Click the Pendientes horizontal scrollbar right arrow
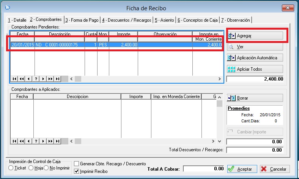The height and width of the screenshot is (179, 299). (x=219, y=79)
